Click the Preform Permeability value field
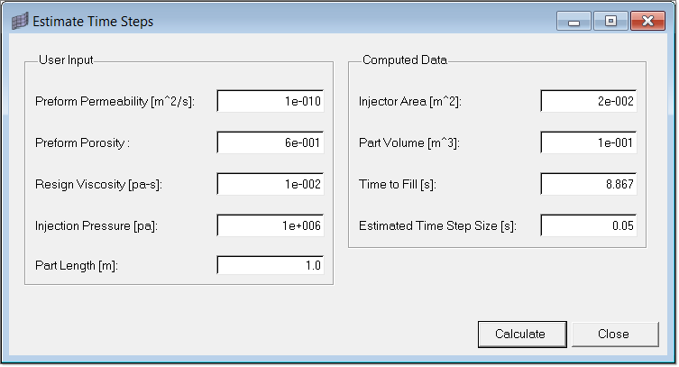Image resolution: width=679 pixels, height=367 pixels. 271,102
